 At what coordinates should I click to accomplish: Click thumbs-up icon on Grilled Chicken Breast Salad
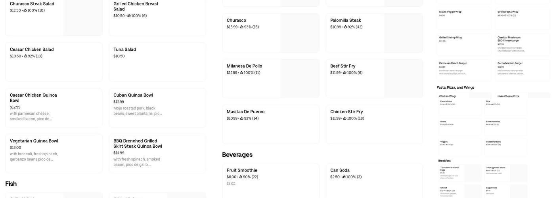pyautogui.click(x=129, y=16)
